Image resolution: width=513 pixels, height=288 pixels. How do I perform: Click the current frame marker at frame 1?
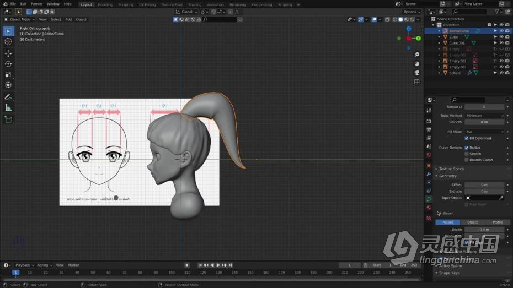pos(15,273)
